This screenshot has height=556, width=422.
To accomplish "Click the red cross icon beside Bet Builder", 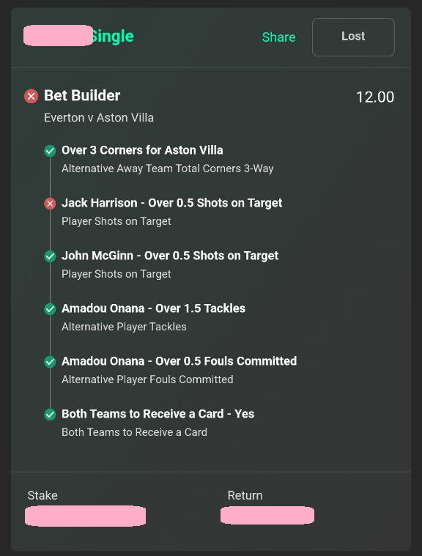I will pos(32,96).
